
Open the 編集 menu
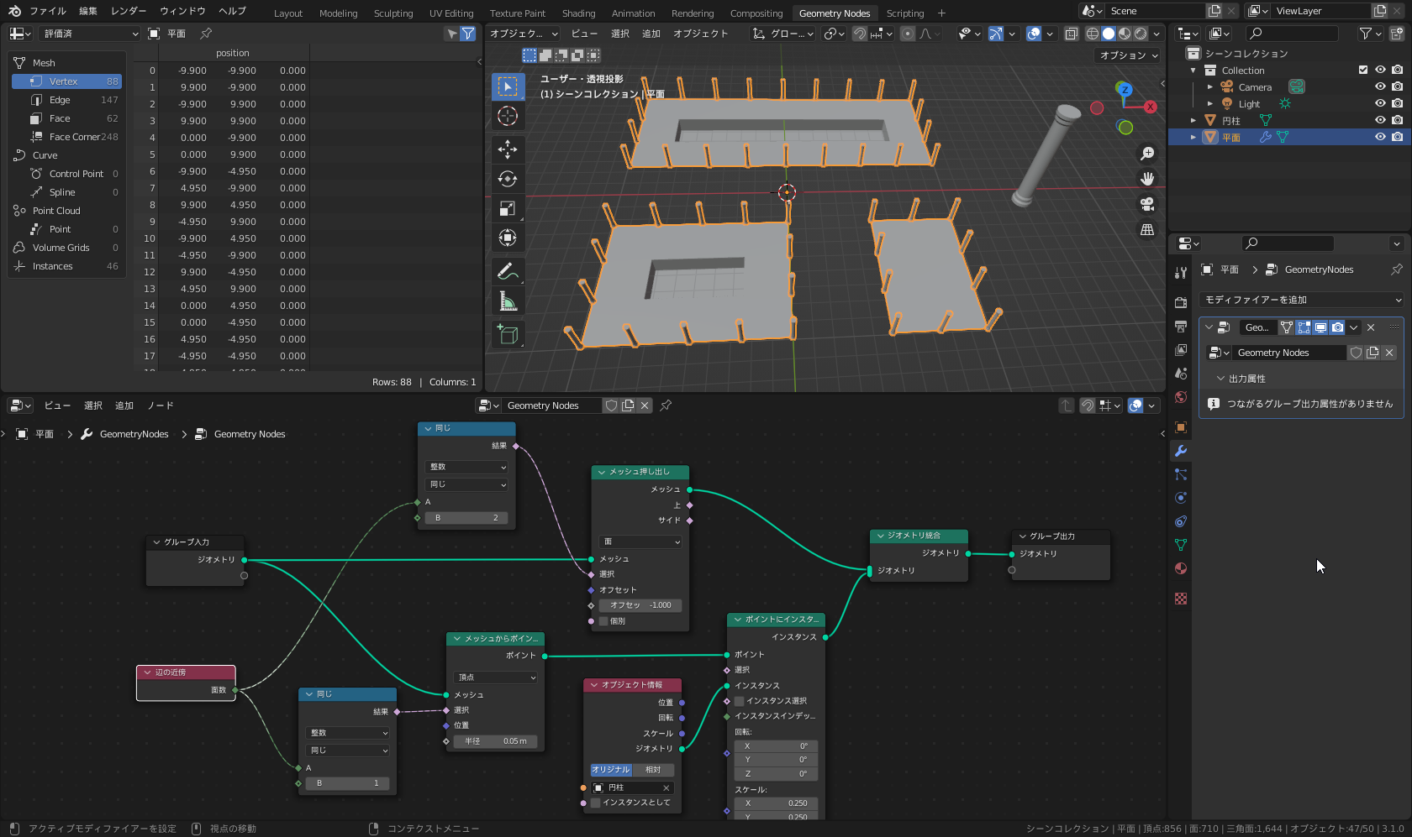click(x=88, y=11)
